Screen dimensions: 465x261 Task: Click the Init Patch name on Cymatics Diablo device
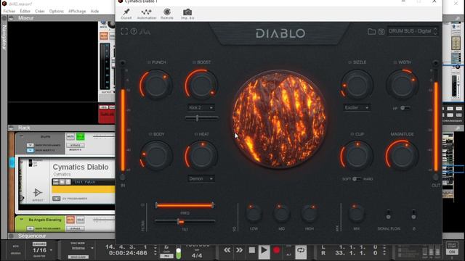coord(84,182)
